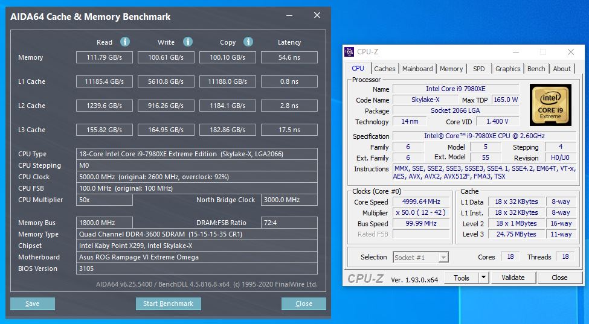The width and height of the screenshot is (589, 324).
Task: Click the L2 Cache Read 1239.6 GB/s value
Action: (x=105, y=106)
